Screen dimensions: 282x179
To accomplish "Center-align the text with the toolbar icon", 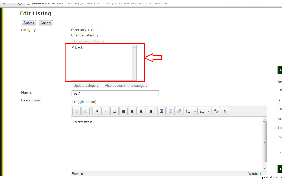I will 132,111.
